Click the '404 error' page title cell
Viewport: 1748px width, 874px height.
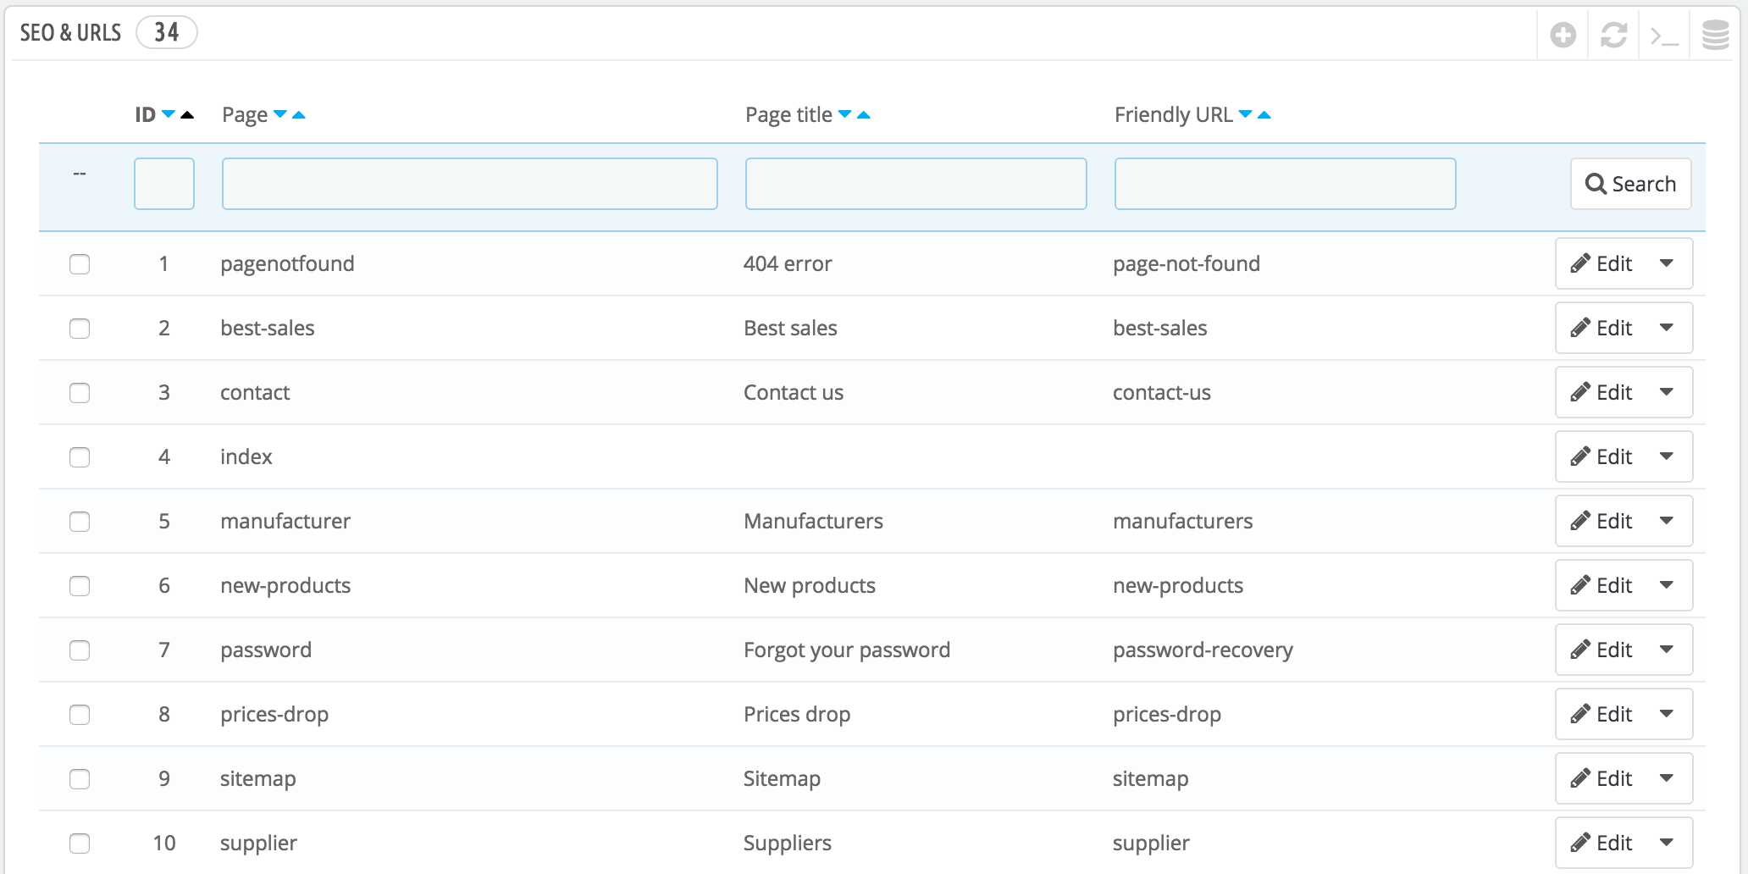point(788,263)
